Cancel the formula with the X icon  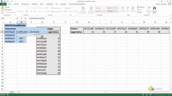click(x=17, y=18)
